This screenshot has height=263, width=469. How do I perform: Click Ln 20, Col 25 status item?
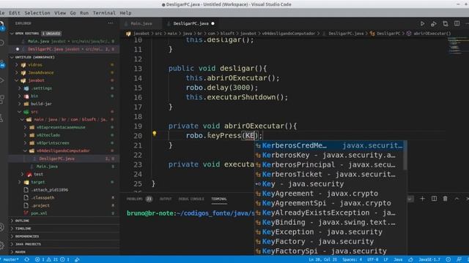323,259
